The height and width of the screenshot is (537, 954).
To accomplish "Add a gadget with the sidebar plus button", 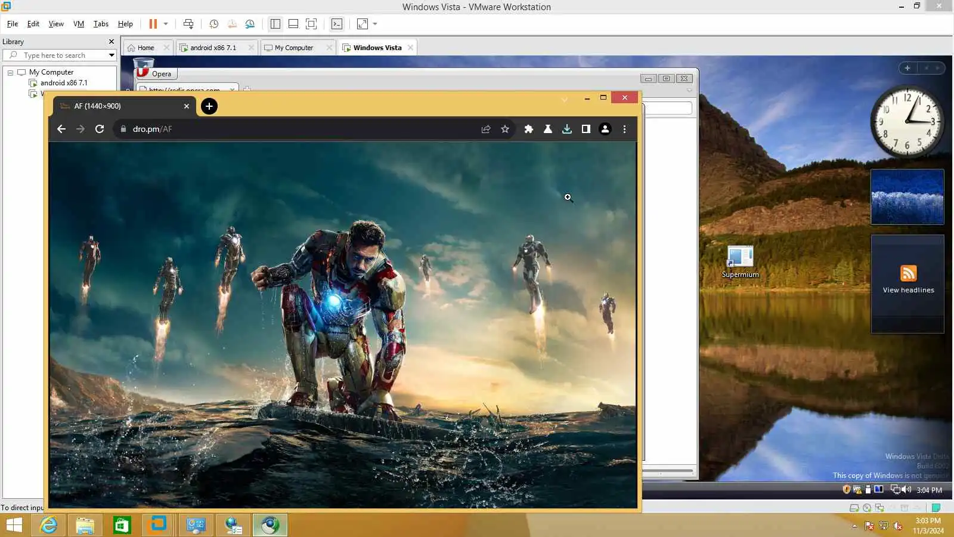I will coord(907,68).
